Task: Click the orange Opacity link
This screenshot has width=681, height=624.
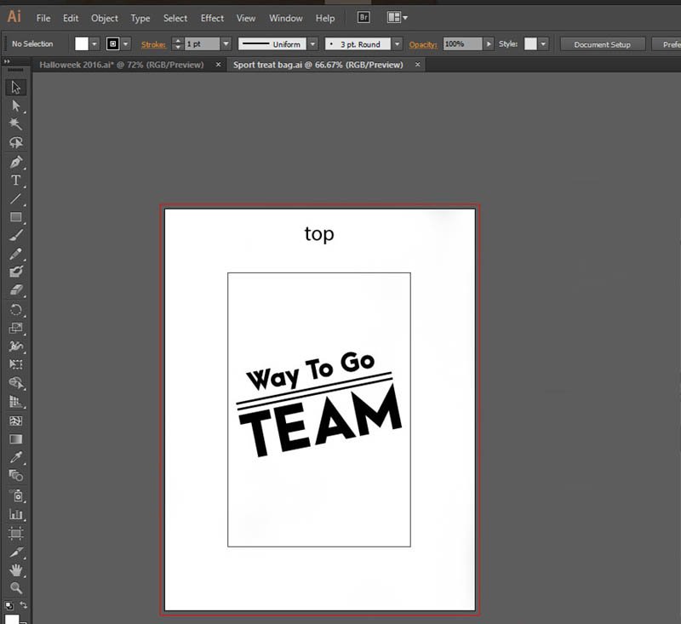Action: click(x=423, y=44)
